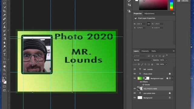Open the Libraries panel
The height and width of the screenshot is (109, 194).
pyautogui.click(x=183, y=1)
